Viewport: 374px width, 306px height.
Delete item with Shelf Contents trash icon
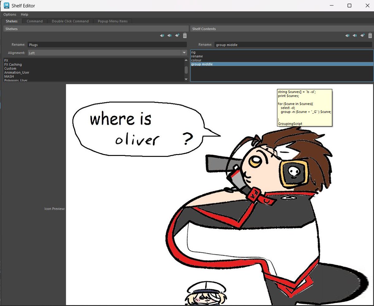[x=370, y=36]
